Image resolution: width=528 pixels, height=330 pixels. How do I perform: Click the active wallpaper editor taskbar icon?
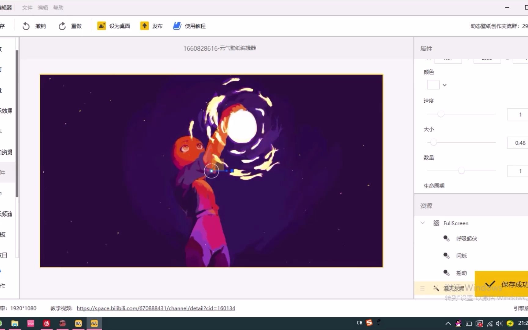(x=94, y=323)
